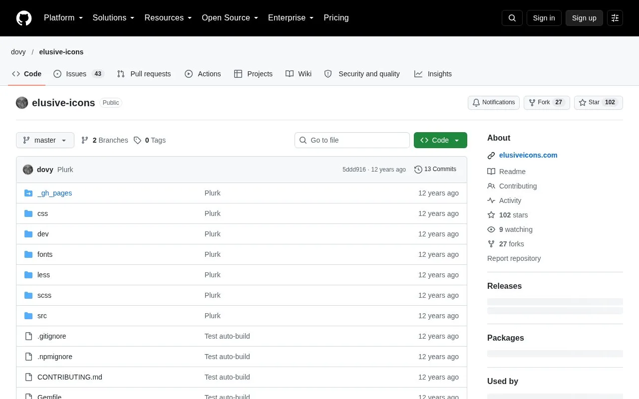The width and height of the screenshot is (639, 399).
Task: Open the search magnifier button
Action: (512, 18)
